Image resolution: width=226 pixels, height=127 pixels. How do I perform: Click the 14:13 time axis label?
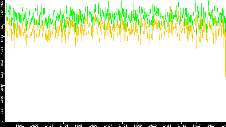click(196, 125)
